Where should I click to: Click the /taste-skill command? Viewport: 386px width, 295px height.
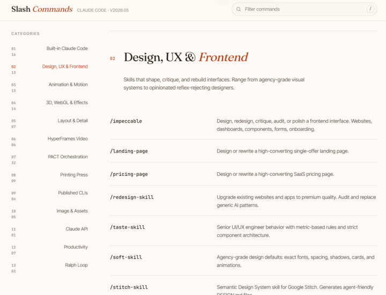pyautogui.click(x=127, y=227)
